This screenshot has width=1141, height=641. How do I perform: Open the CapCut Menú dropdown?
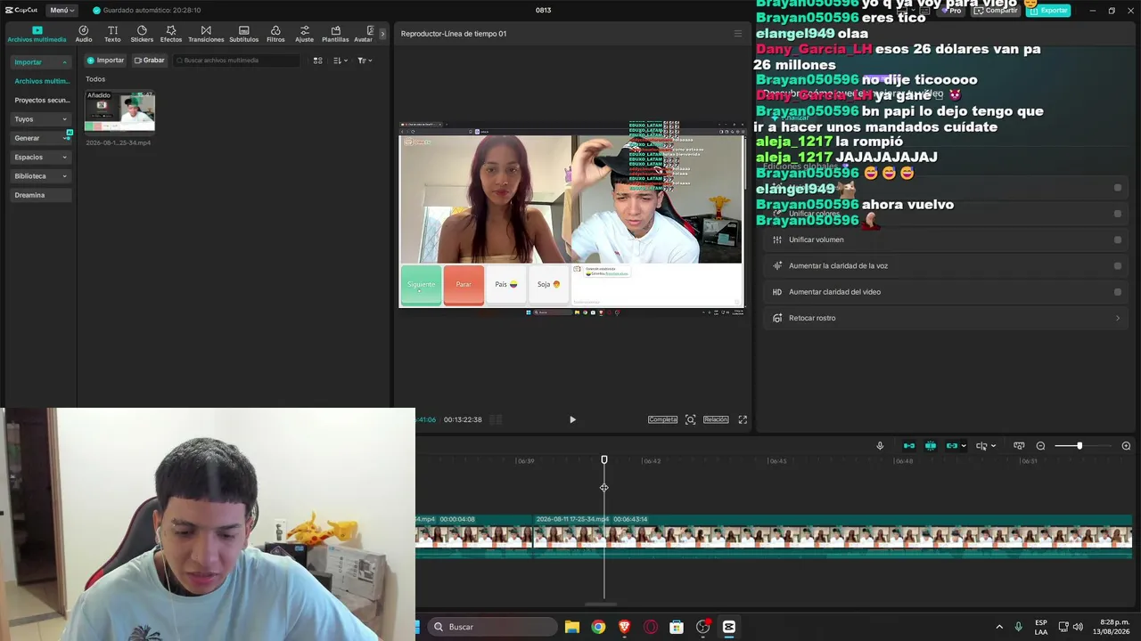(62, 10)
